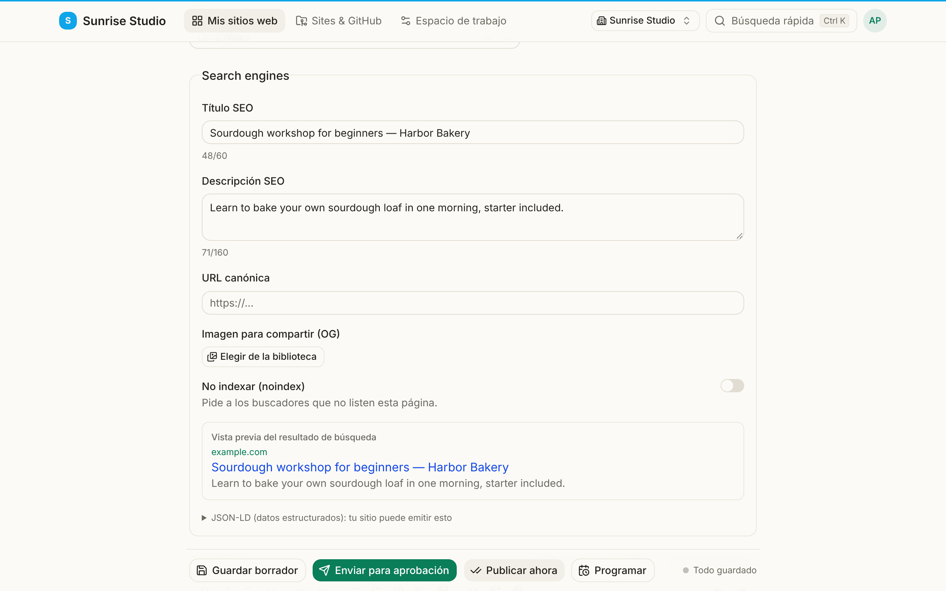This screenshot has width=946, height=591.
Task: Click the Ctrl K shortcut badge
Action: coord(834,21)
